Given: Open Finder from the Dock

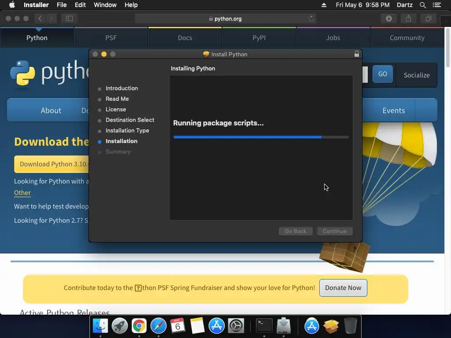Looking at the screenshot, I should click(100, 326).
